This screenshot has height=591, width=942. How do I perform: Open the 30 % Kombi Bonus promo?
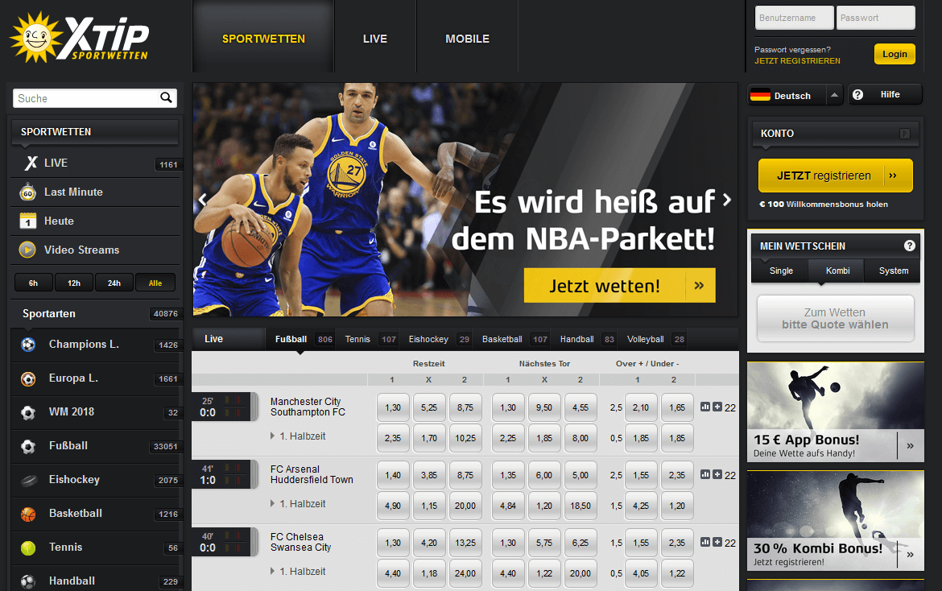point(836,521)
